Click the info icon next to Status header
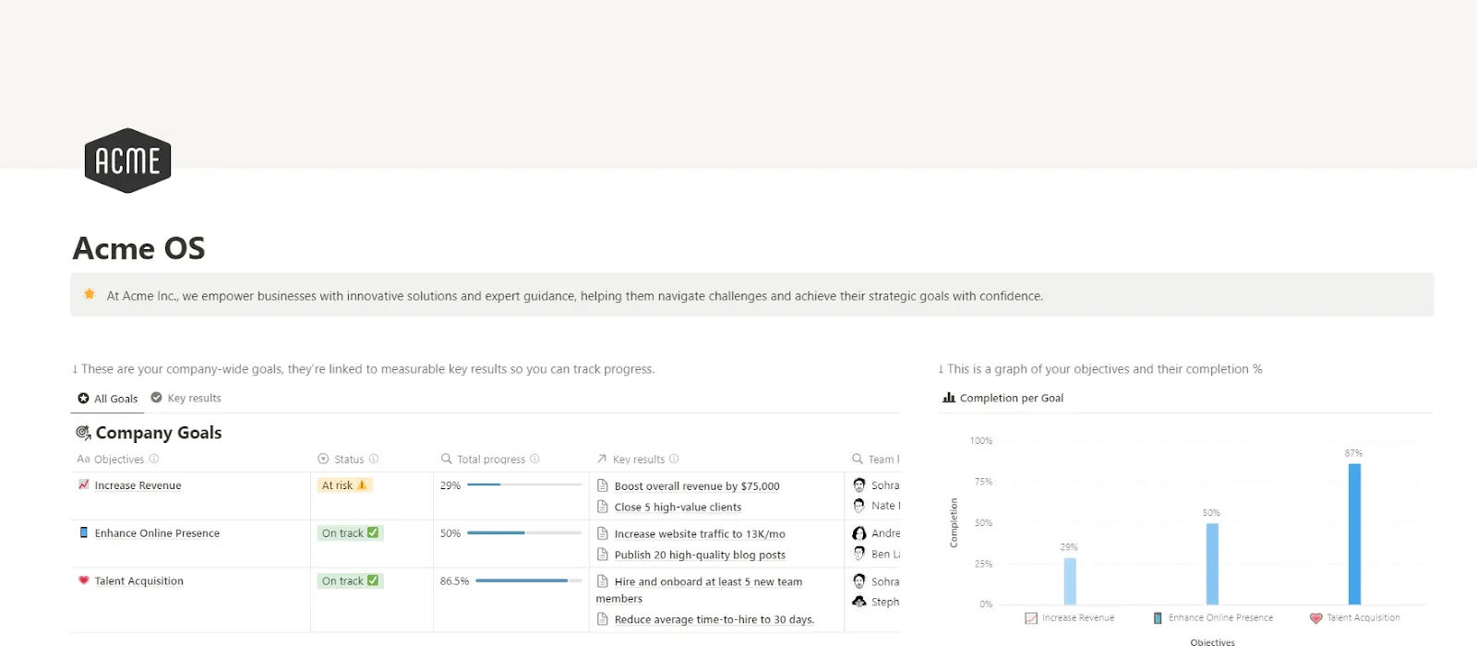The height and width of the screenshot is (646, 1477). coord(374,459)
